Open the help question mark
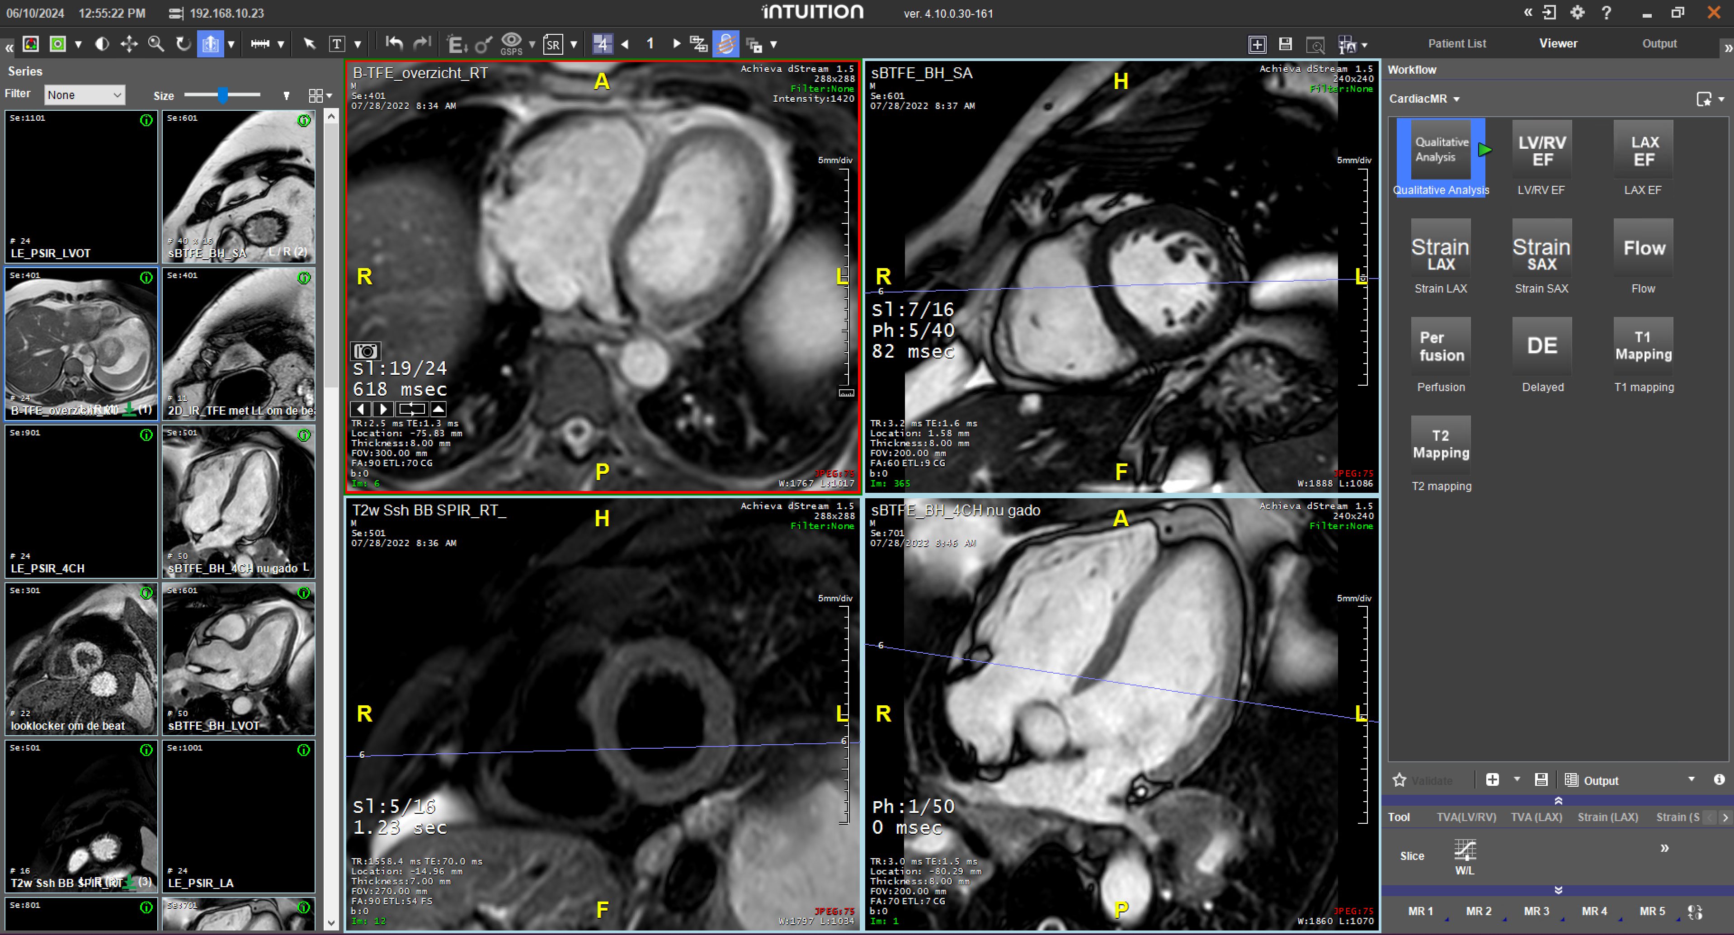Screen dimensions: 1734x935 [1606, 13]
